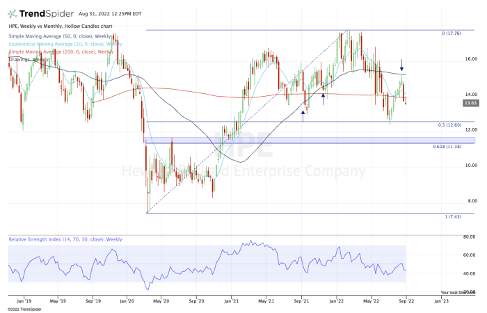Click the May '19 date axis label
Viewport: 487px width, 313px height.
(58, 301)
